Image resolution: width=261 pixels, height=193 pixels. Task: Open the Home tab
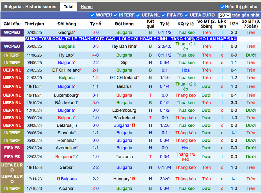tap(86, 7)
